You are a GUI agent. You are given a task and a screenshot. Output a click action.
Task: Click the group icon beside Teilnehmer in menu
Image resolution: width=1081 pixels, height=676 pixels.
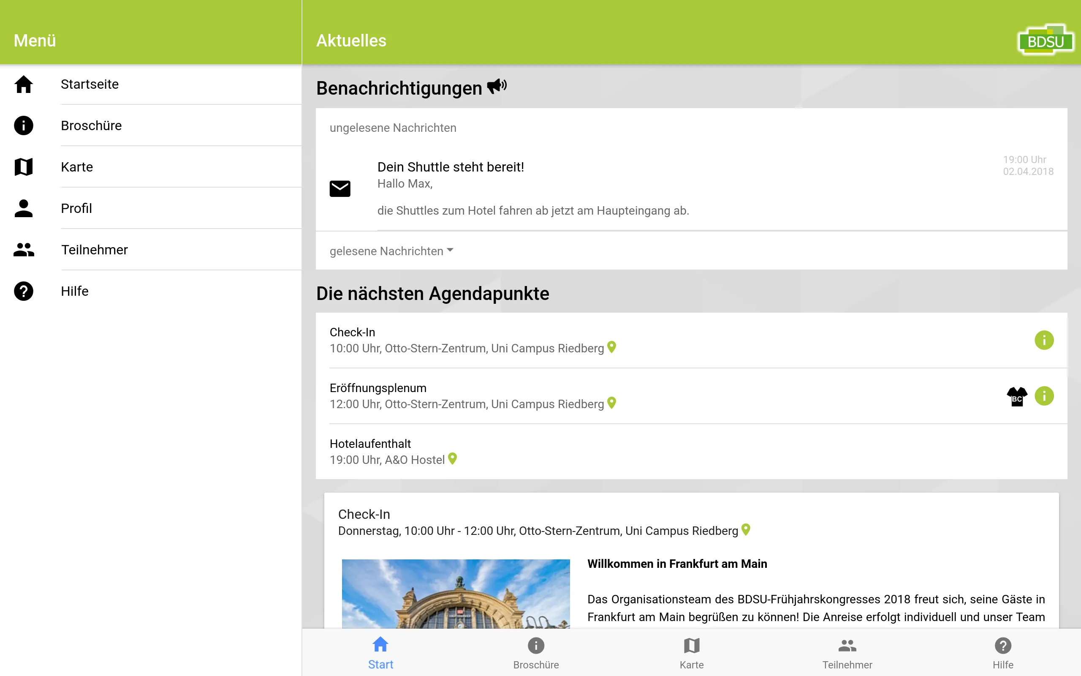pyautogui.click(x=24, y=249)
